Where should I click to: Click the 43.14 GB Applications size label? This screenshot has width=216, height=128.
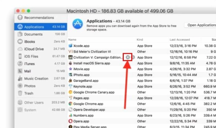pos(58,27)
